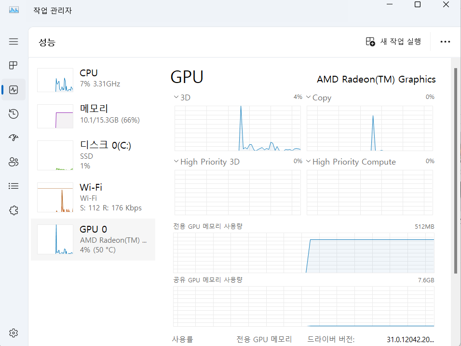This screenshot has width=461, height=346.
Task: Select the GPU 0 performance item
Action: tap(93, 239)
